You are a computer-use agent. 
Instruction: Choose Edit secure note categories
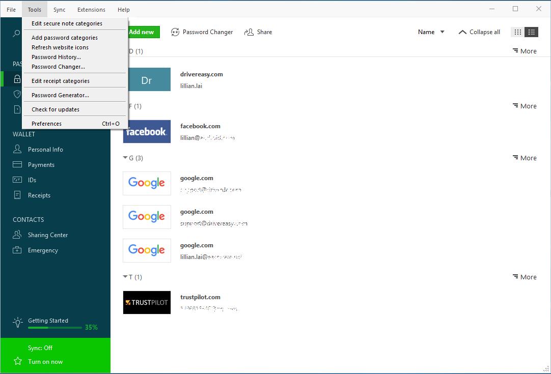pyautogui.click(x=75, y=23)
